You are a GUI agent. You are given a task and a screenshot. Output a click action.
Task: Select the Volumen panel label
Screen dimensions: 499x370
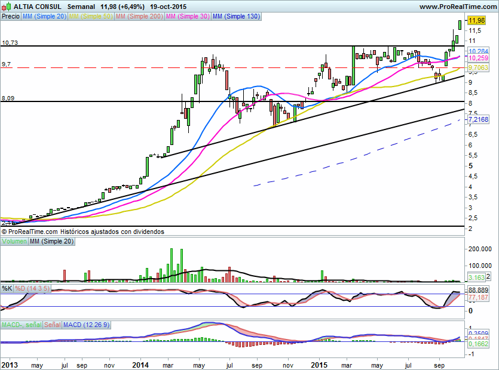coord(14,241)
